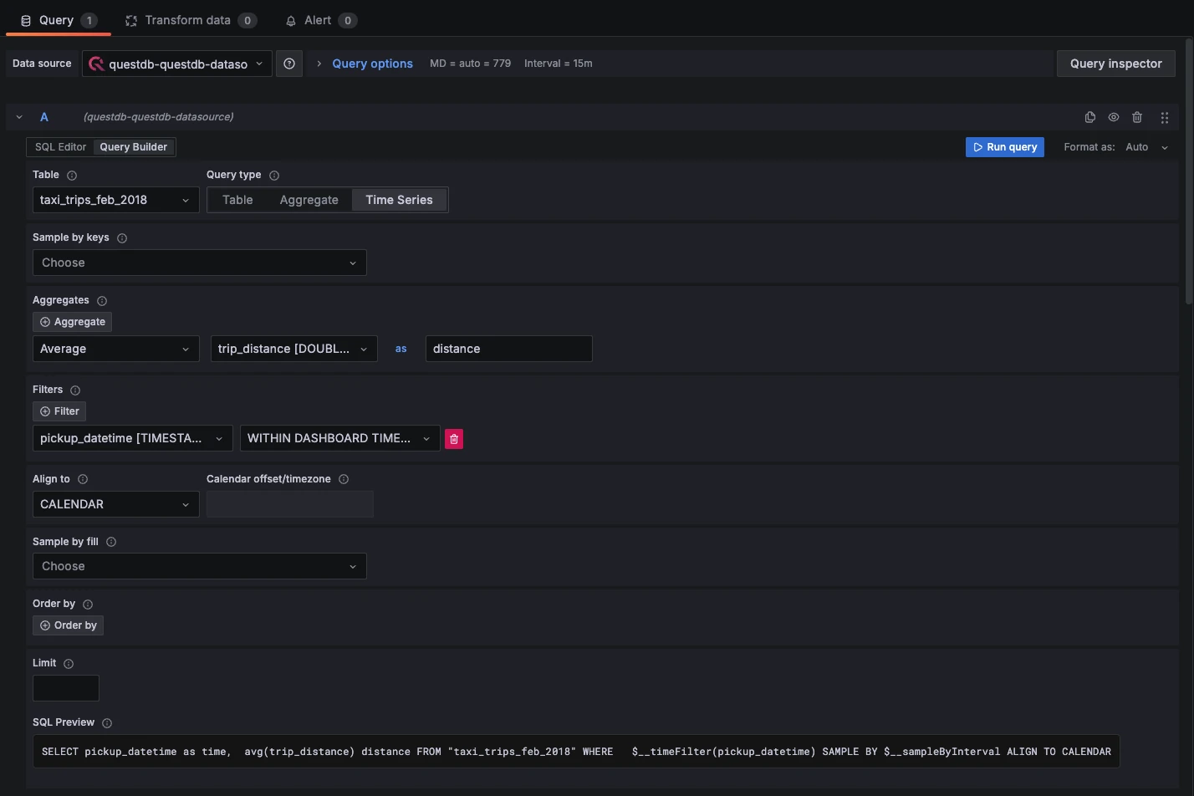Add an Order by clause
1194x796 pixels.
tap(69, 625)
